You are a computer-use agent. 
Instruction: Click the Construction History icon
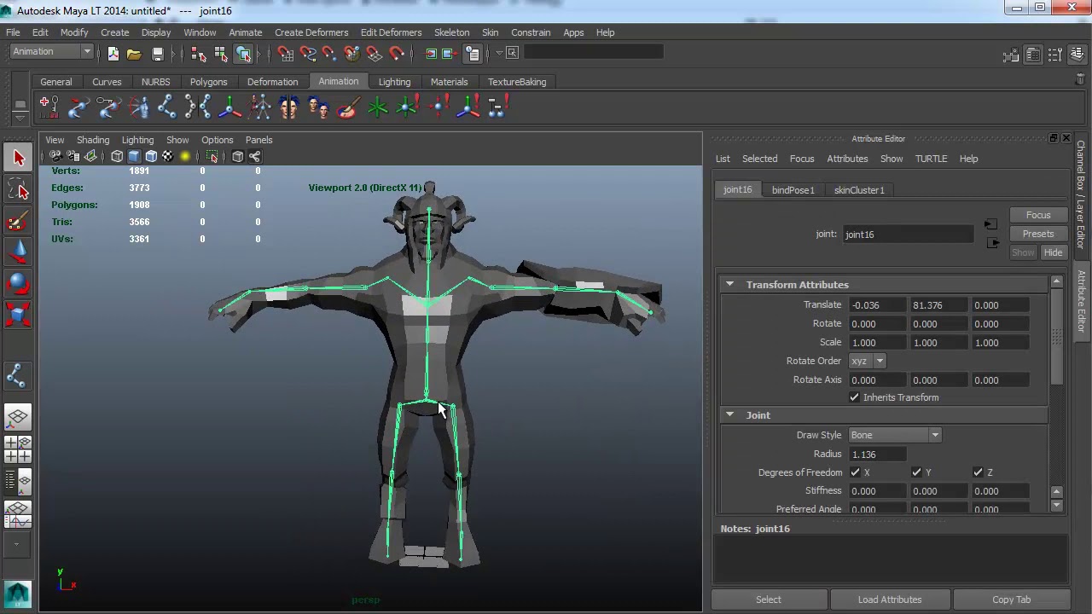click(x=473, y=53)
